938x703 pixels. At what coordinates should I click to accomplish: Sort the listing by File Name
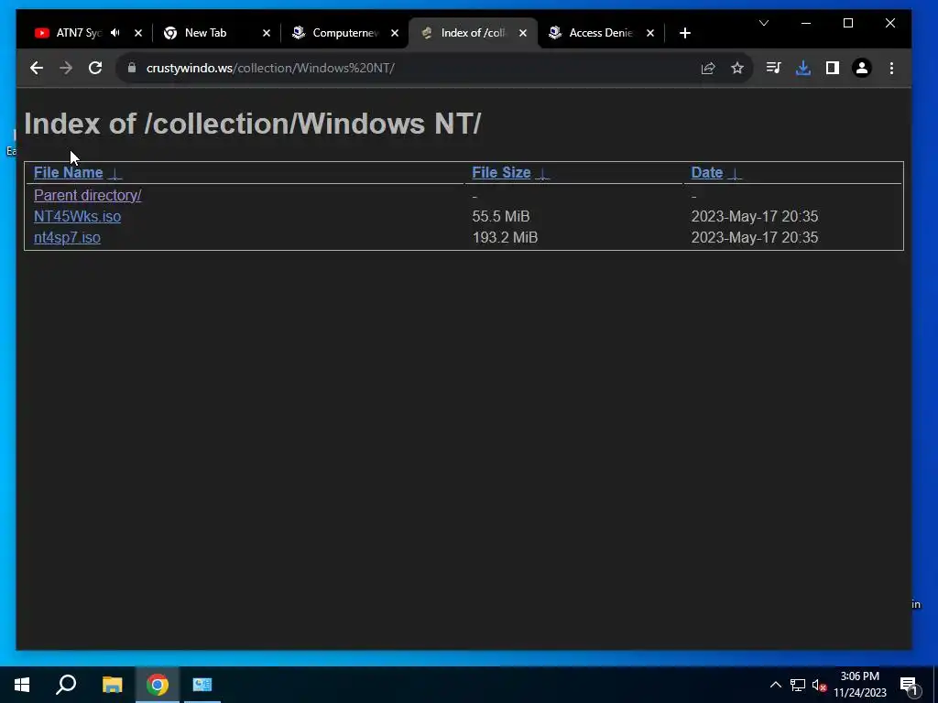coord(68,173)
